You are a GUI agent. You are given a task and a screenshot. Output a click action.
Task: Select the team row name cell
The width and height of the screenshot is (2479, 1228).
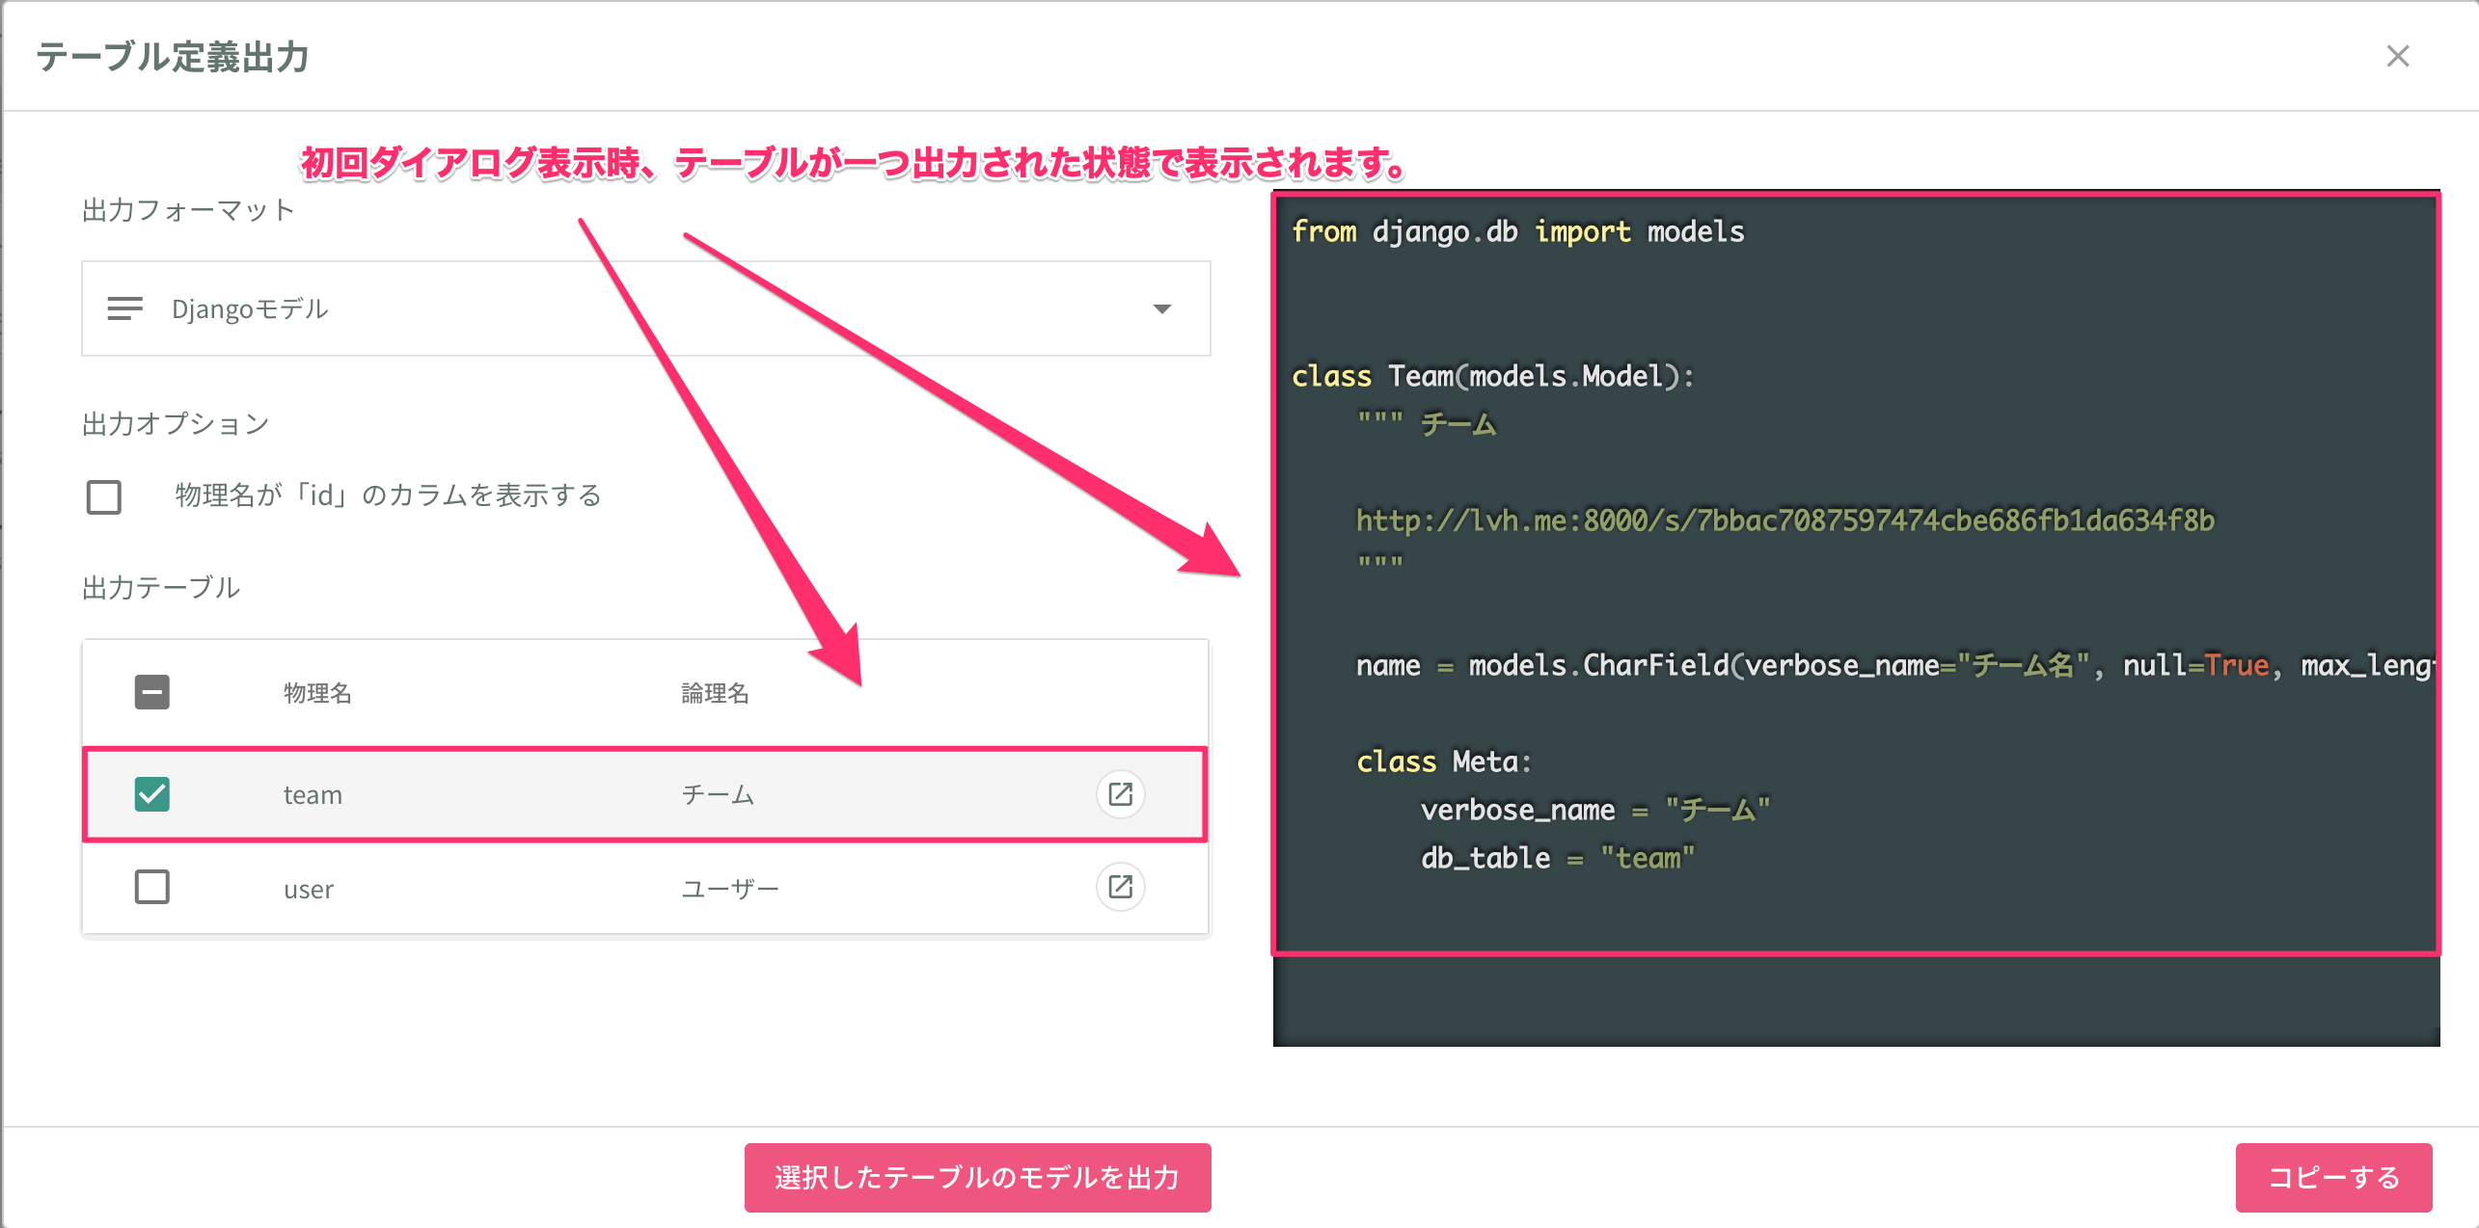pos(313,795)
